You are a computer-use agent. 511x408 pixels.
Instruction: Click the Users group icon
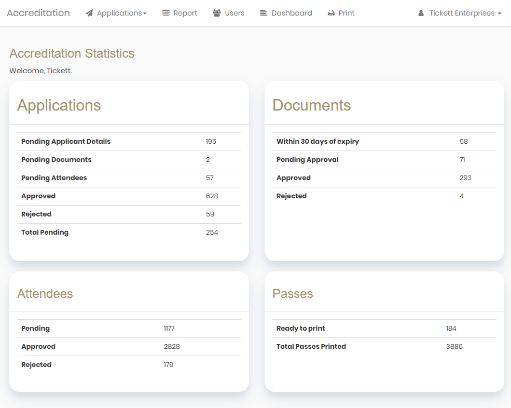[217, 13]
